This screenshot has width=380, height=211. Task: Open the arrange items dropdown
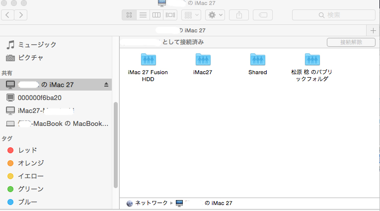click(191, 15)
